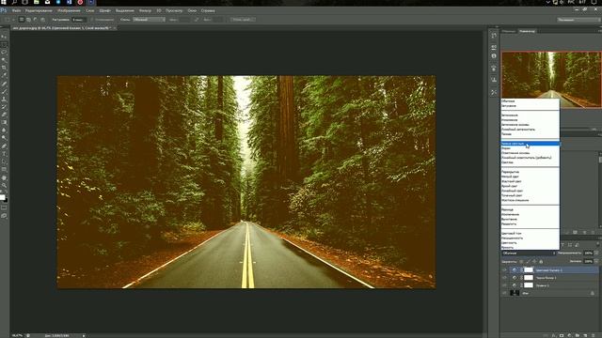The width and height of the screenshot is (602, 338).
Task: Change screen mode from toolbox bottom
Action: point(4,216)
